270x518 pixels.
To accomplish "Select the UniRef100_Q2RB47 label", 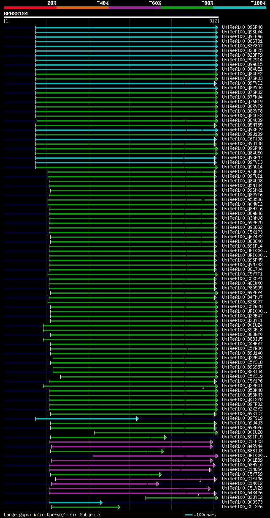I will coord(242,316).
